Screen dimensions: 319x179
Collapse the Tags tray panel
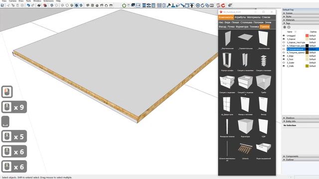tap(300, 23)
